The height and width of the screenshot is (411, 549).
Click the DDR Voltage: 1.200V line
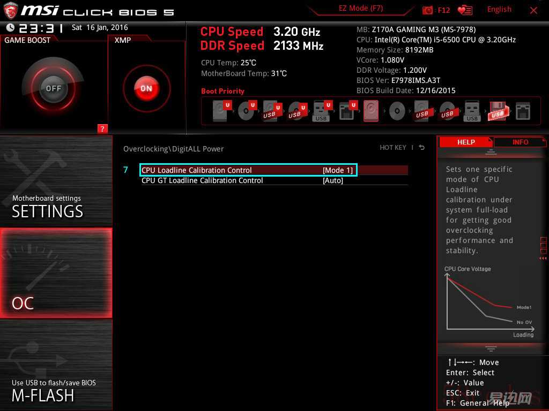(x=391, y=70)
